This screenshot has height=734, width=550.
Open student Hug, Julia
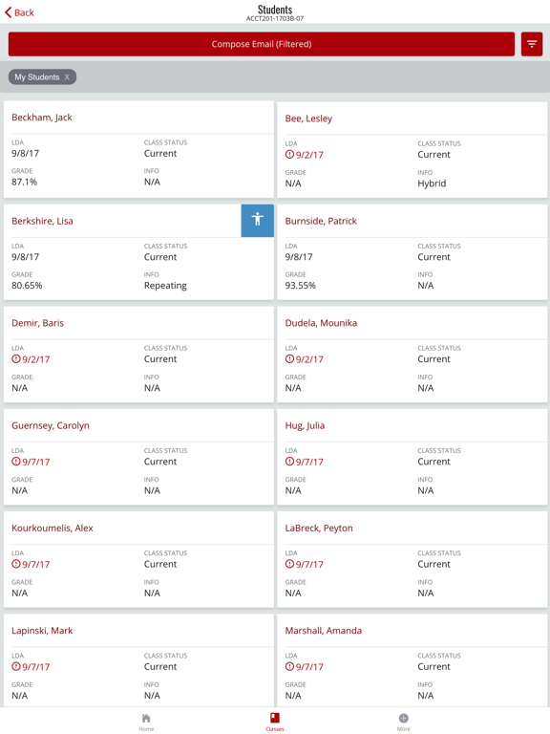(x=305, y=425)
